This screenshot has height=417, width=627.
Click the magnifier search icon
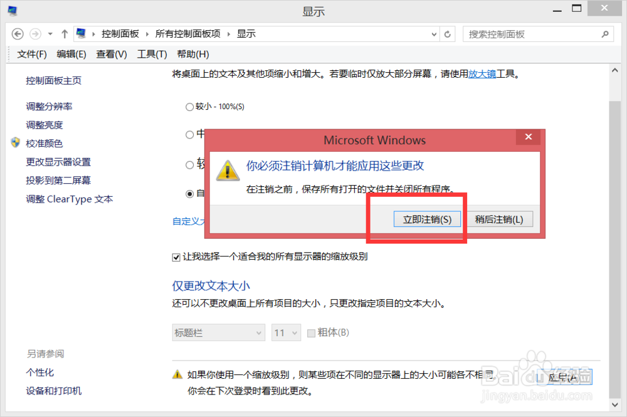tap(605, 34)
